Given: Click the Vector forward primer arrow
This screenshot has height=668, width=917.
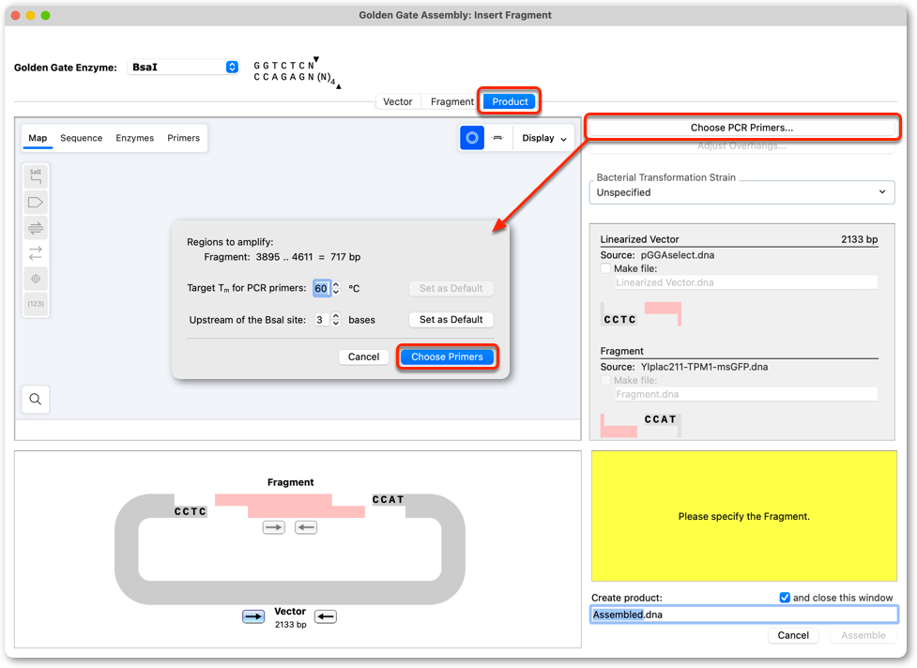Looking at the screenshot, I should click(253, 616).
